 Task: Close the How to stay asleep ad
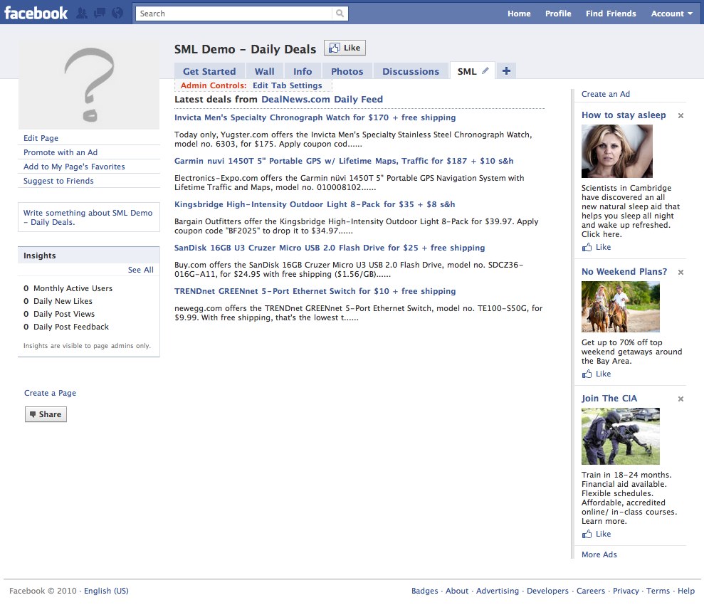tap(681, 116)
